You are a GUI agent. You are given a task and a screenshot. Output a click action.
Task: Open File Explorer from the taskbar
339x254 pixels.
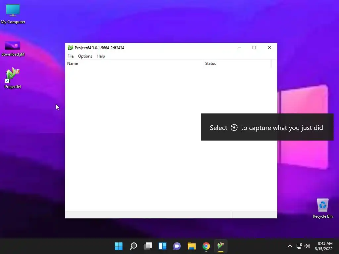coord(192,246)
